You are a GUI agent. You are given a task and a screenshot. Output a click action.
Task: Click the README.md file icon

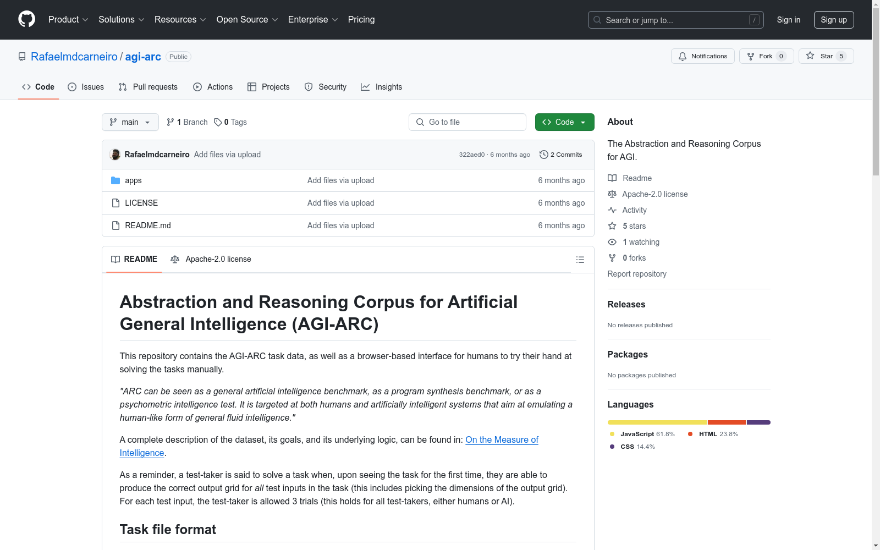(116, 226)
